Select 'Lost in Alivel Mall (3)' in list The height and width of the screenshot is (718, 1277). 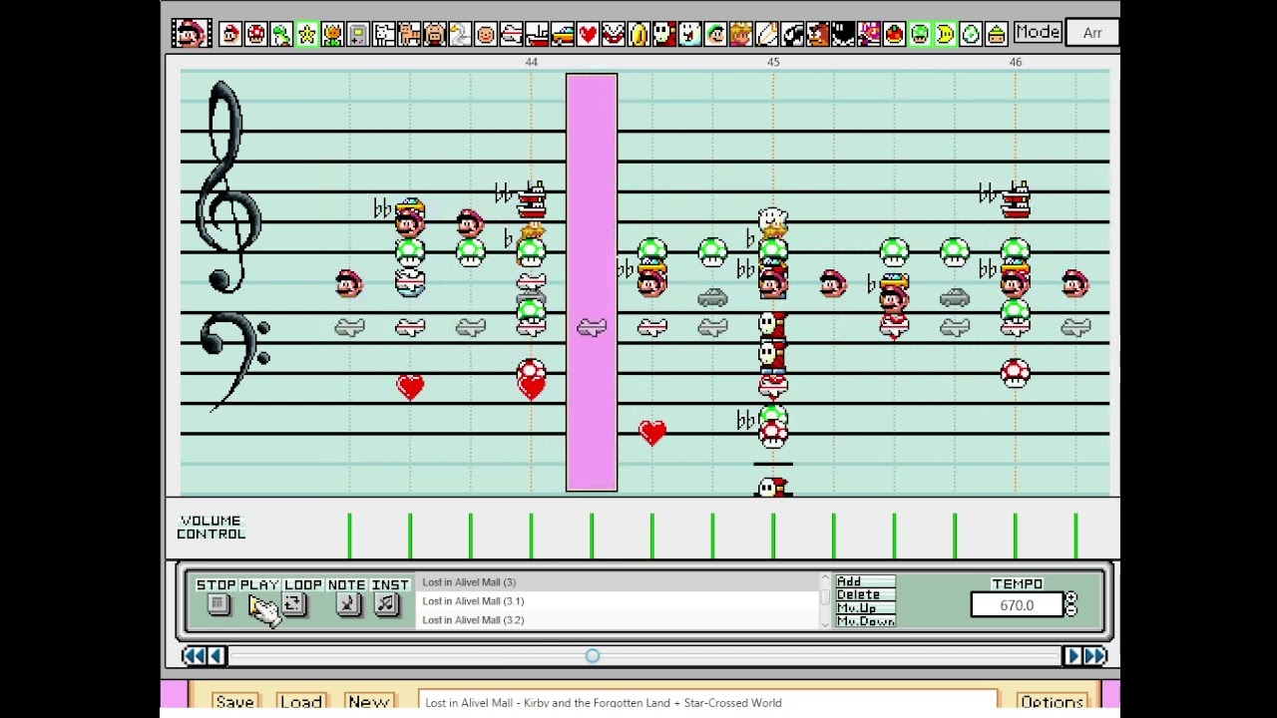(x=618, y=582)
